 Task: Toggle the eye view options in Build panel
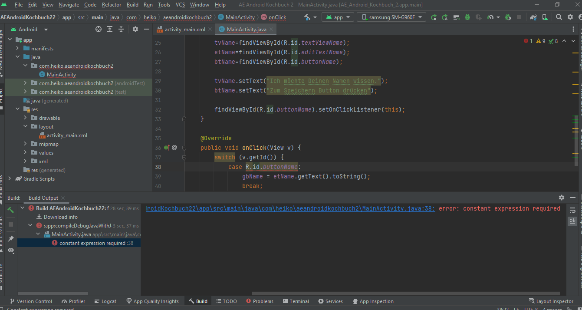[11, 251]
